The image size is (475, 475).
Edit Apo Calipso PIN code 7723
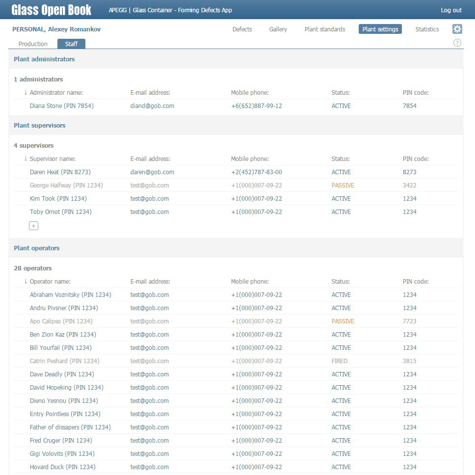pyautogui.click(x=409, y=321)
